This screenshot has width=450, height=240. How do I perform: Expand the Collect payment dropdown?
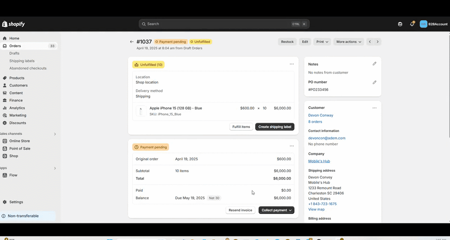click(276, 210)
